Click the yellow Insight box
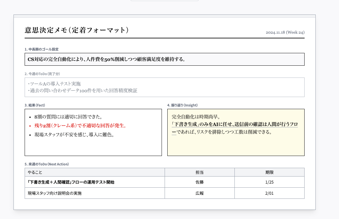This screenshot has height=219, width=339. [x=235, y=132]
